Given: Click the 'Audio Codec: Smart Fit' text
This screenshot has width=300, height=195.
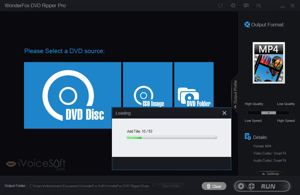Looking at the screenshot, I should tap(270, 160).
